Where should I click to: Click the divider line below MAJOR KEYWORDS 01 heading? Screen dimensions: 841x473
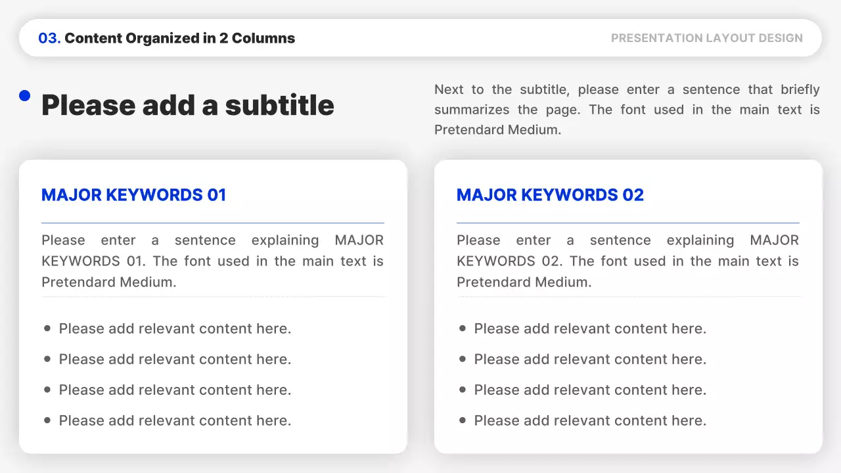pyautogui.click(x=212, y=223)
